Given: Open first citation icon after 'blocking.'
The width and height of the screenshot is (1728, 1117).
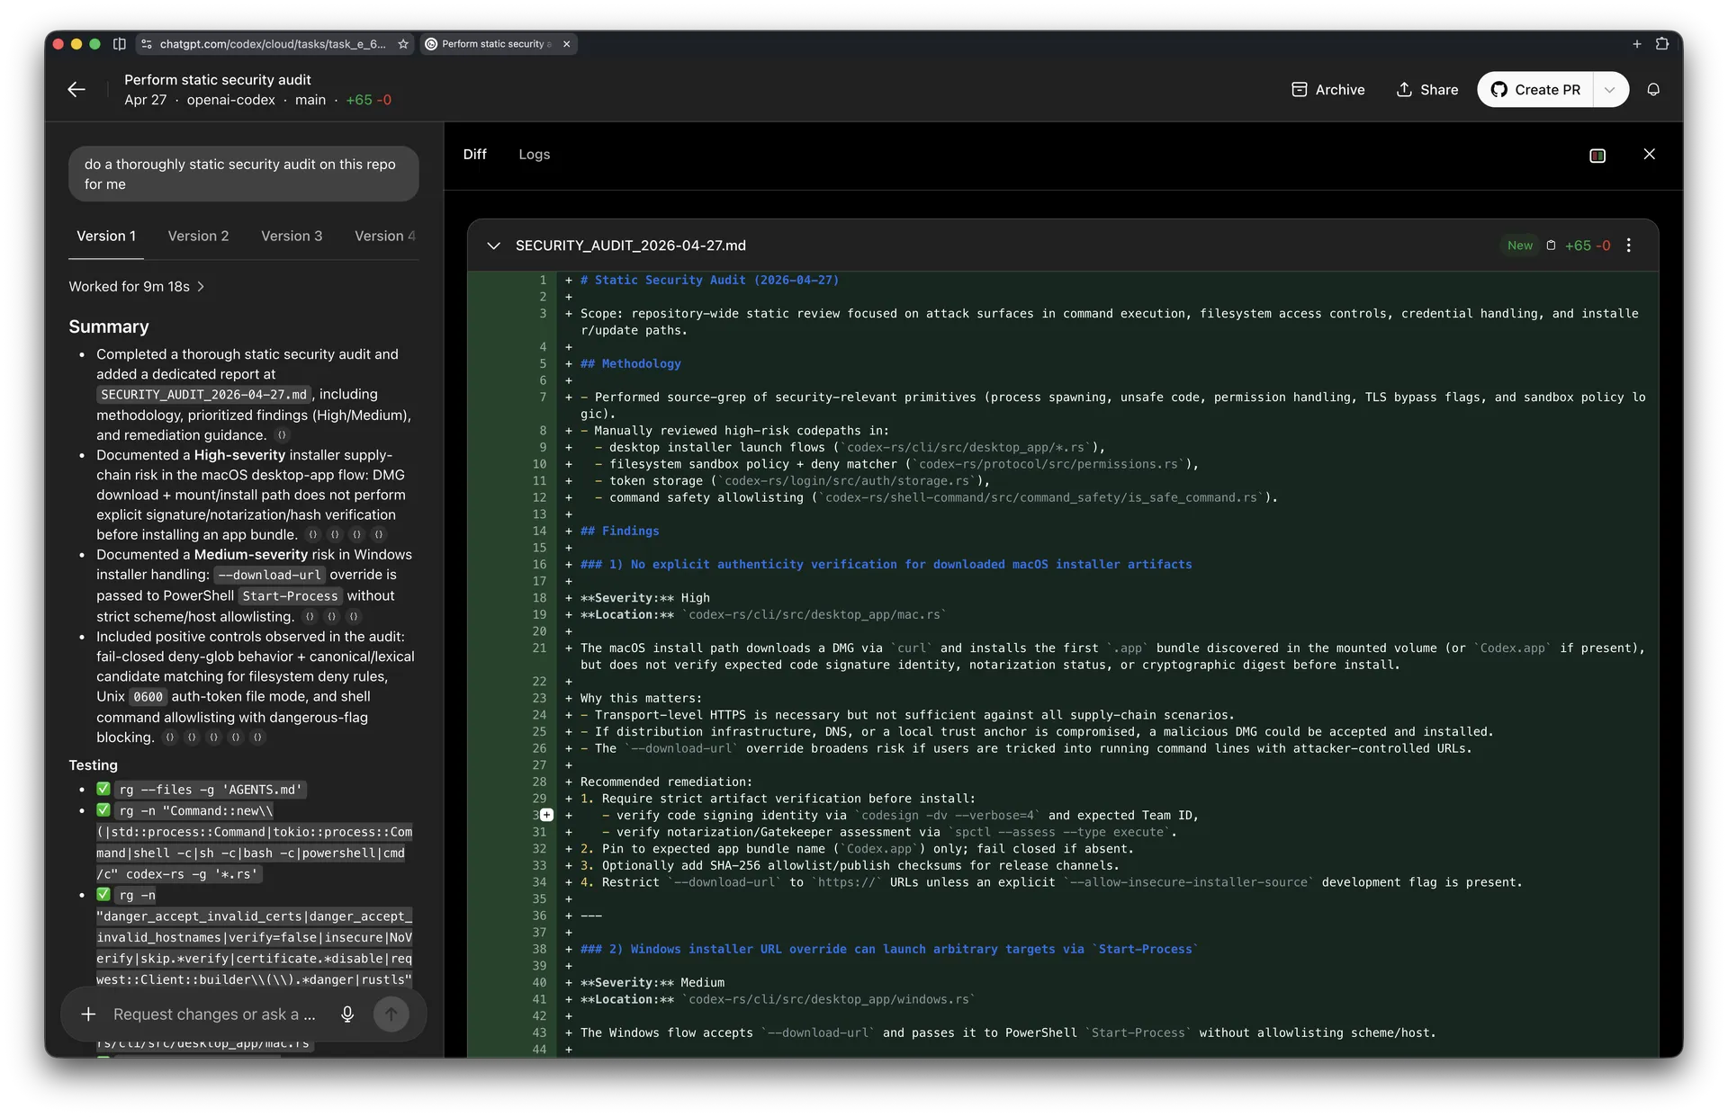Looking at the screenshot, I should pyautogui.click(x=170, y=737).
